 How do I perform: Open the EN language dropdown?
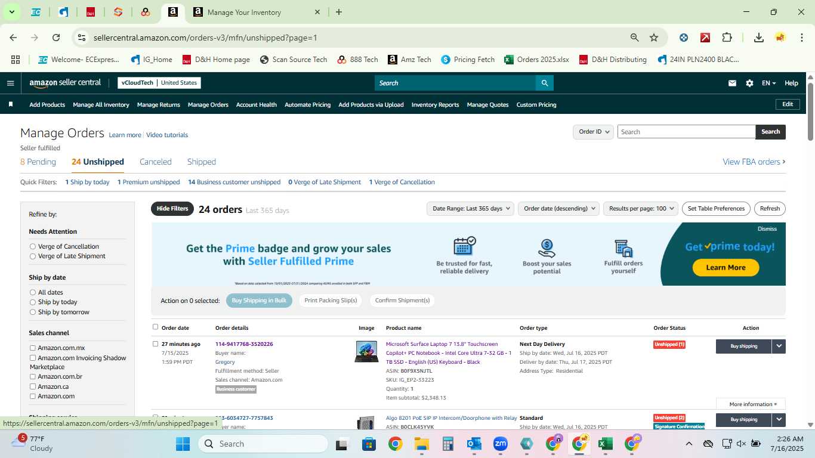(768, 83)
